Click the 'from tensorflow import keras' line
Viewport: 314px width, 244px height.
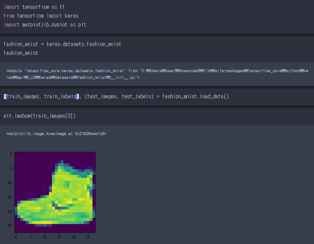coord(41,16)
